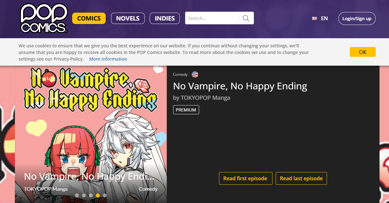Click the PREMIUM badge
This screenshot has height=203, width=389.
[x=186, y=110]
